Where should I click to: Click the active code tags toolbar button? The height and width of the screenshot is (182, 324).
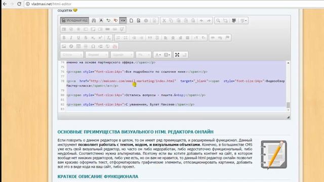click(x=123, y=20)
